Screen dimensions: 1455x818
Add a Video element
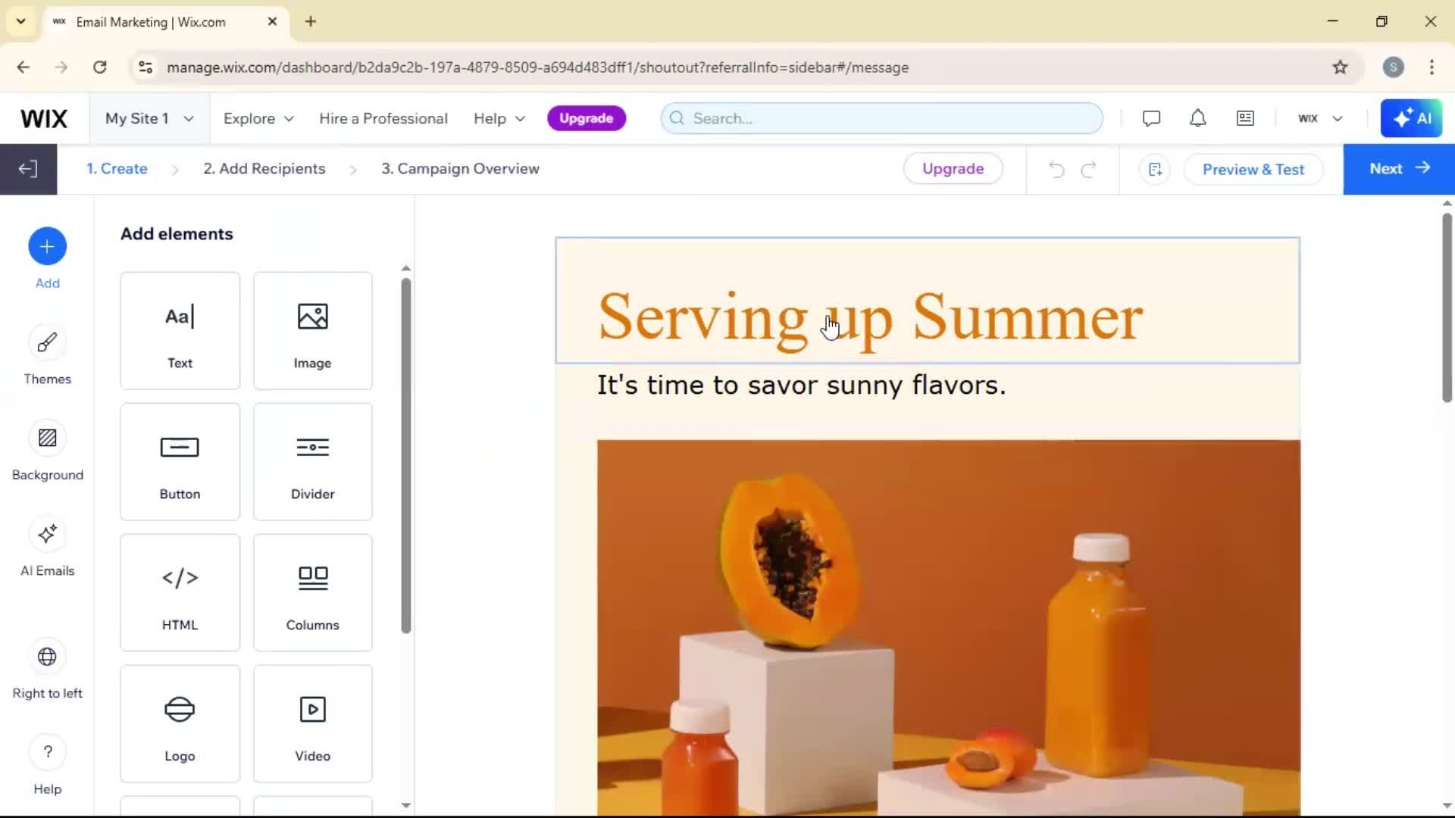pyautogui.click(x=312, y=724)
